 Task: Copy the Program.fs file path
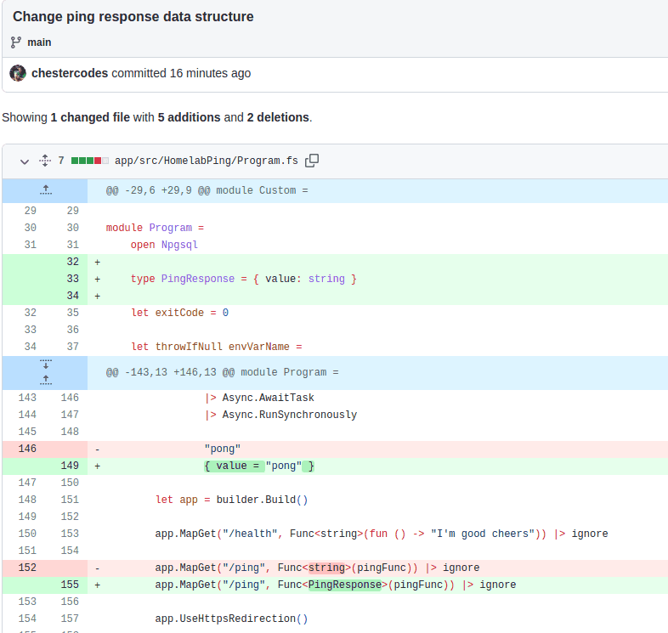(312, 161)
